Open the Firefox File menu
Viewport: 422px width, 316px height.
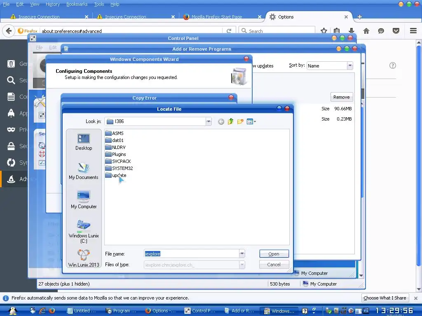[6, 4]
